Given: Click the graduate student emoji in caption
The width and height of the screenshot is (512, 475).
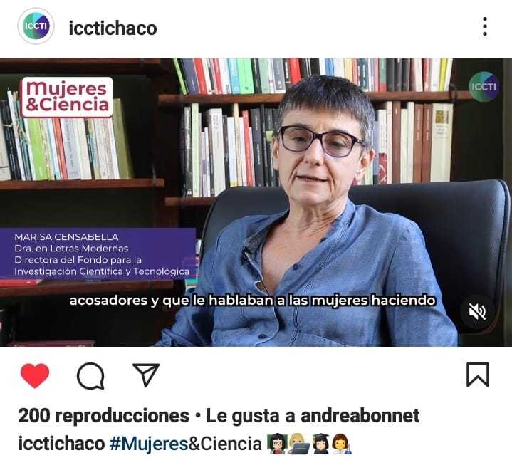Looking at the screenshot, I should 321,444.
